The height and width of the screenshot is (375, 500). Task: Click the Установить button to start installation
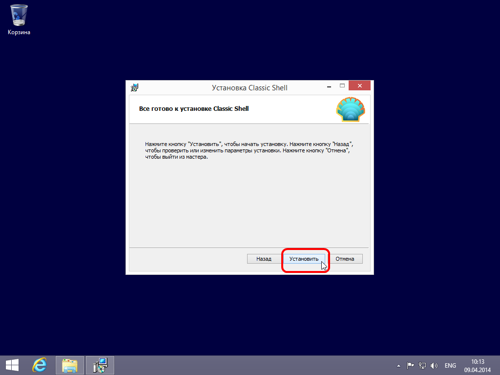[304, 259]
